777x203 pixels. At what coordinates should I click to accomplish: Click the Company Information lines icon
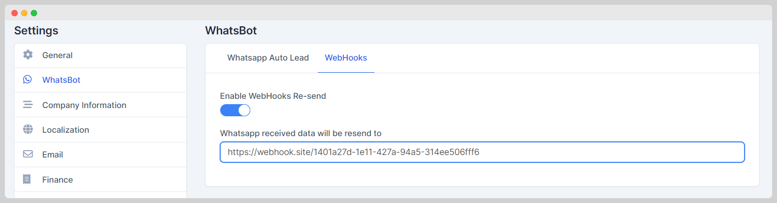coord(28,105)
